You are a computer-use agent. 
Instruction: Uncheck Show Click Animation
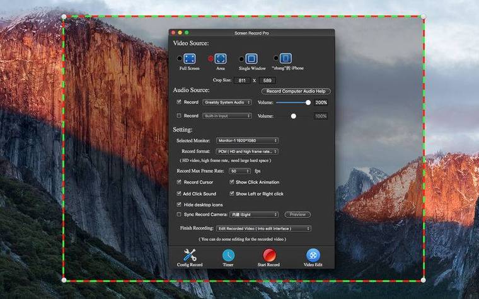click(x=231, y=182)
